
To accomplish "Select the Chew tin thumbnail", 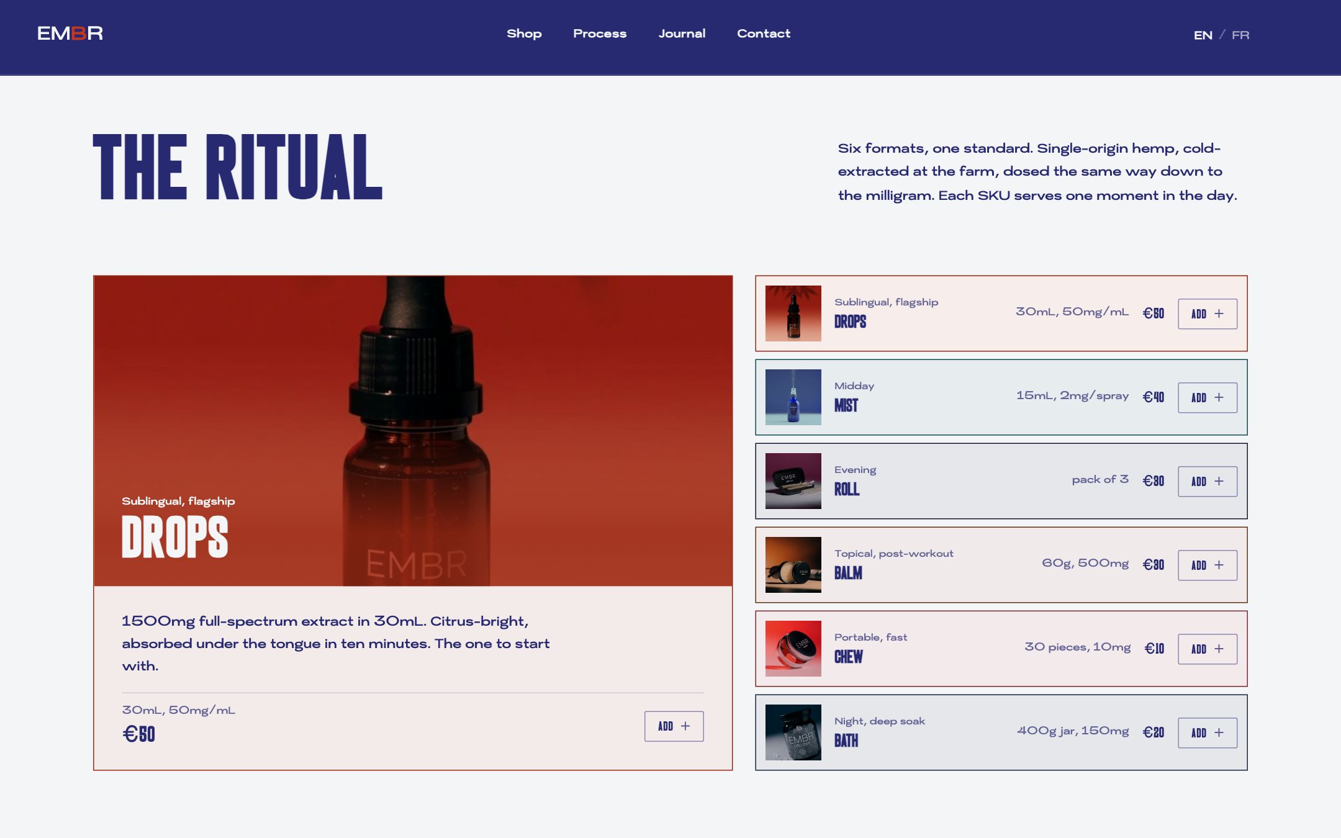I will [x=793, y=649].
